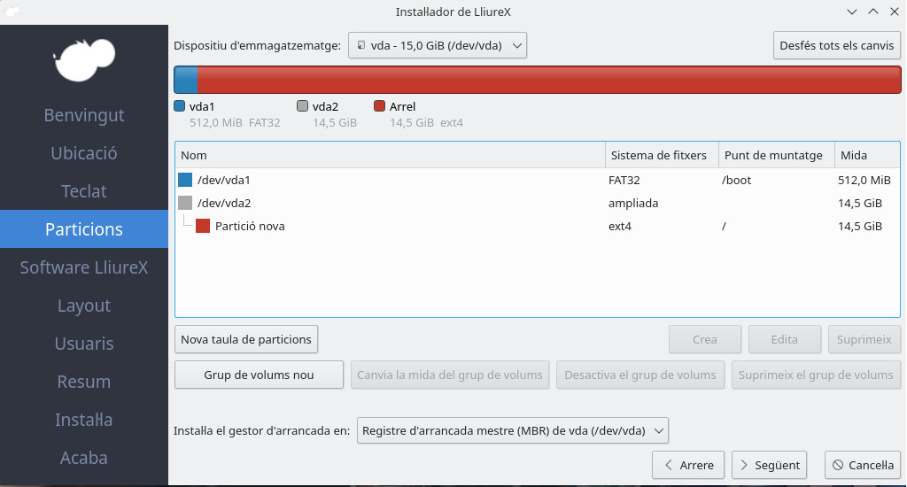Click the red Arrel segment of the partition bar

pyautogui.click(x=549, y=80)
